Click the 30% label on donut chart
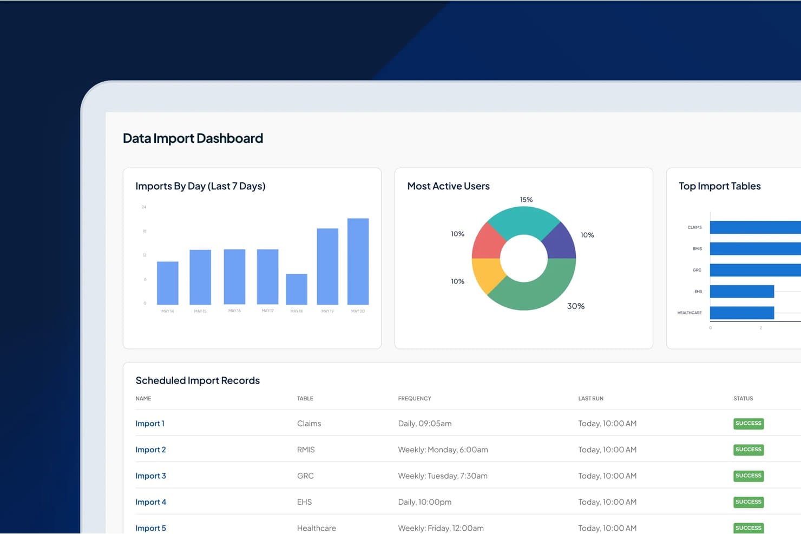The height and width of the screenshot is (534, 801). (576, 306)
